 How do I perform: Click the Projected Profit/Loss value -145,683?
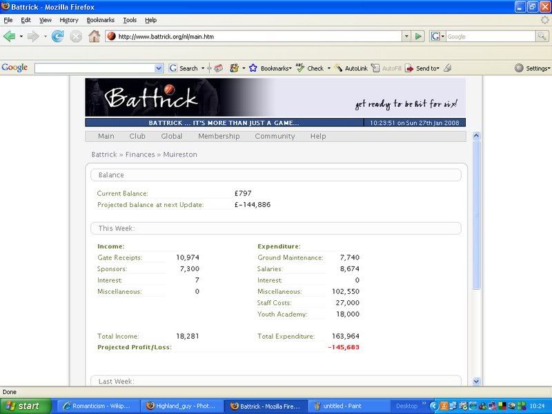(343, 347)
